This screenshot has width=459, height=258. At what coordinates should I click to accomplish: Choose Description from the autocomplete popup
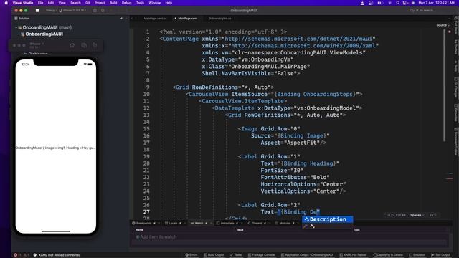(327, 219)
